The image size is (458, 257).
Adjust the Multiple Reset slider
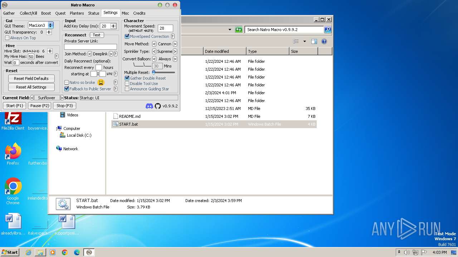(164, 72)
